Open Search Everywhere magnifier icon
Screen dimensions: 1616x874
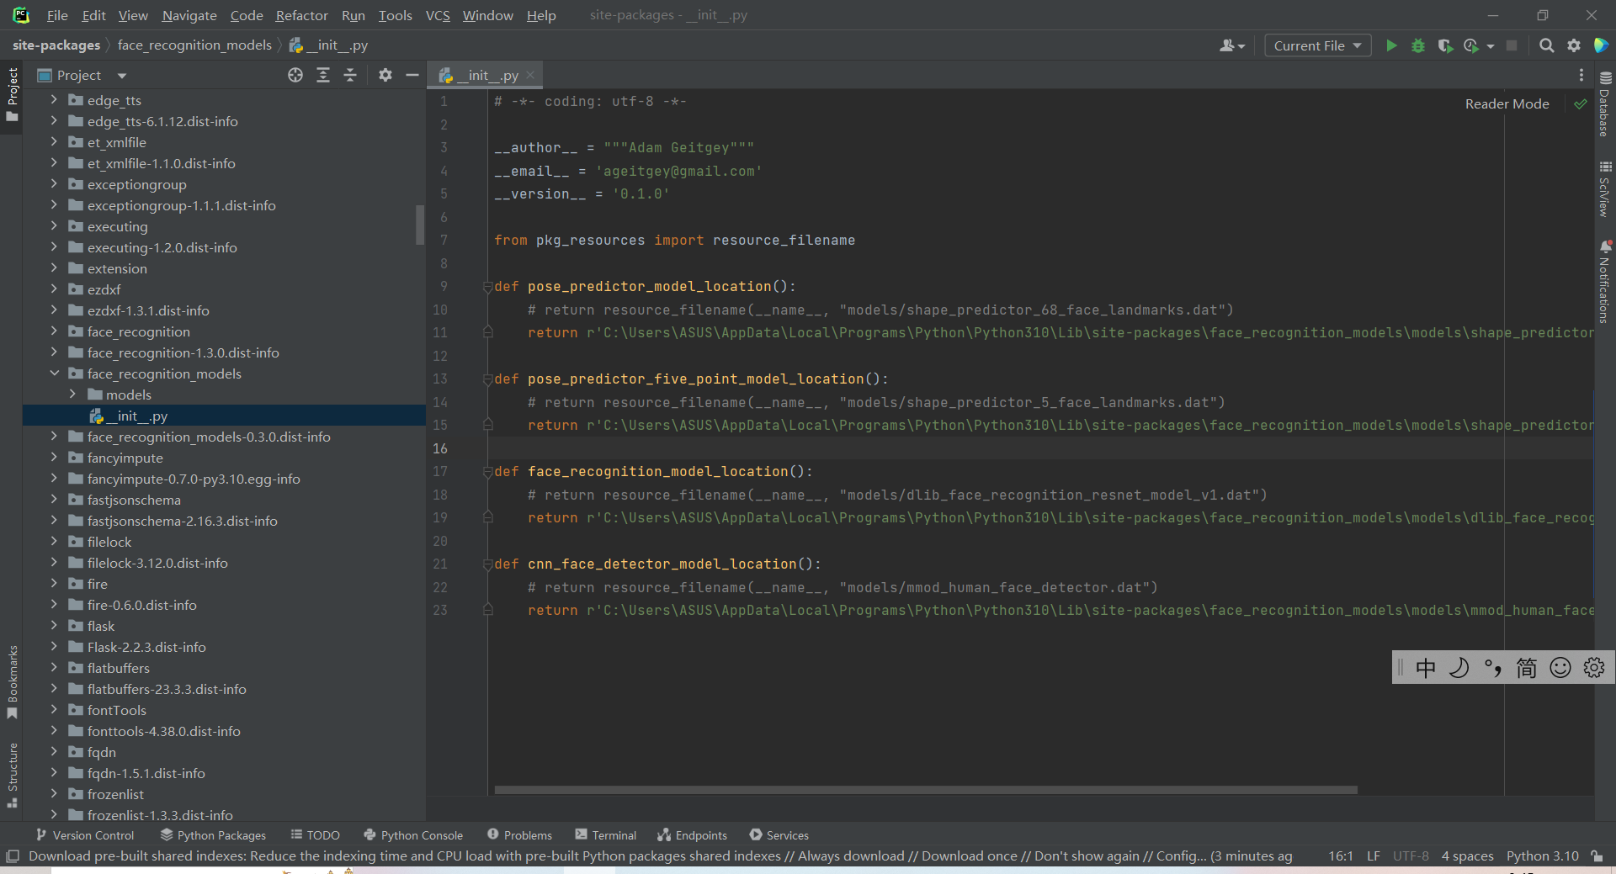[x=1546, y=45]
